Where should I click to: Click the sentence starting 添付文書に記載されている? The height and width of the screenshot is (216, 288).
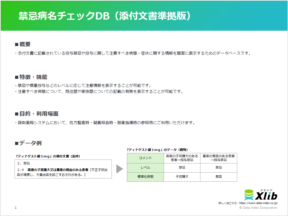[133, 53]
